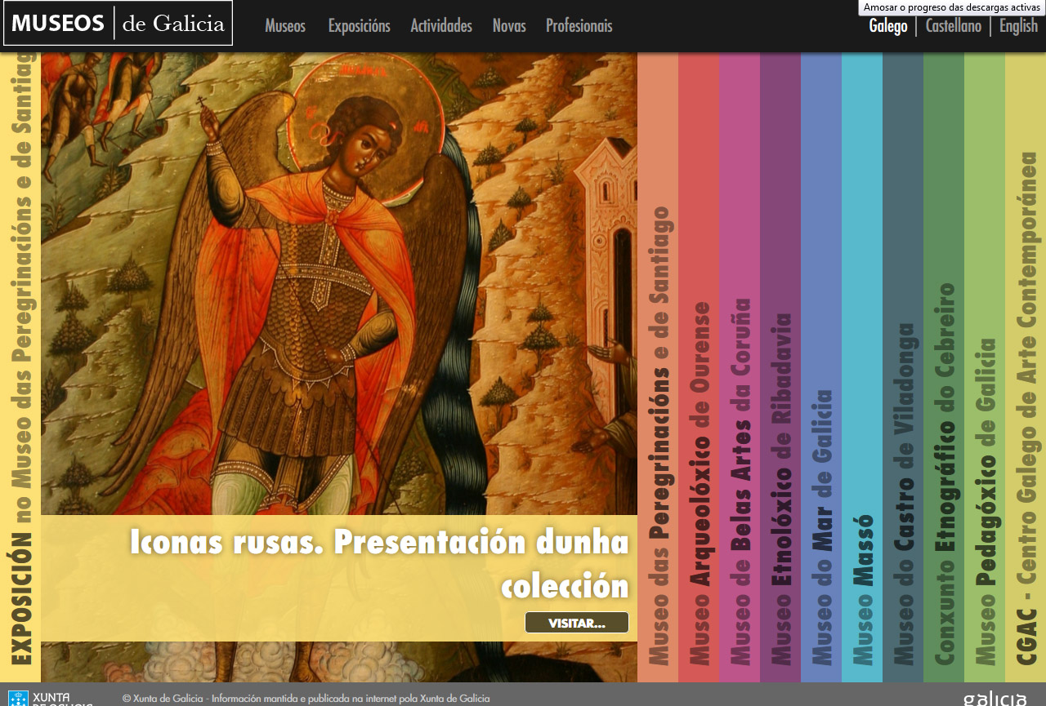Open the Iconas rusas exhibition title
This screenshot has width=1046, height=706.
coord(380,563)
